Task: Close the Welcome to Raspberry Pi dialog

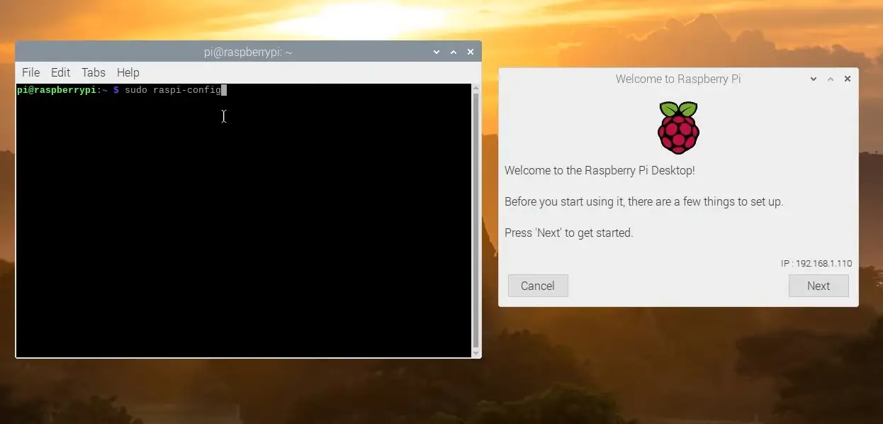Action: click(847, 79)
